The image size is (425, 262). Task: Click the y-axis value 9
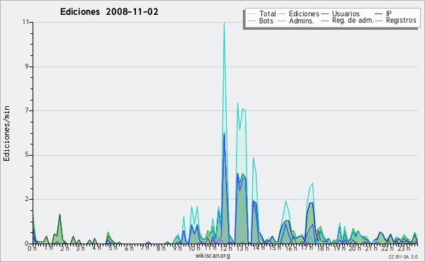point(27,67)
